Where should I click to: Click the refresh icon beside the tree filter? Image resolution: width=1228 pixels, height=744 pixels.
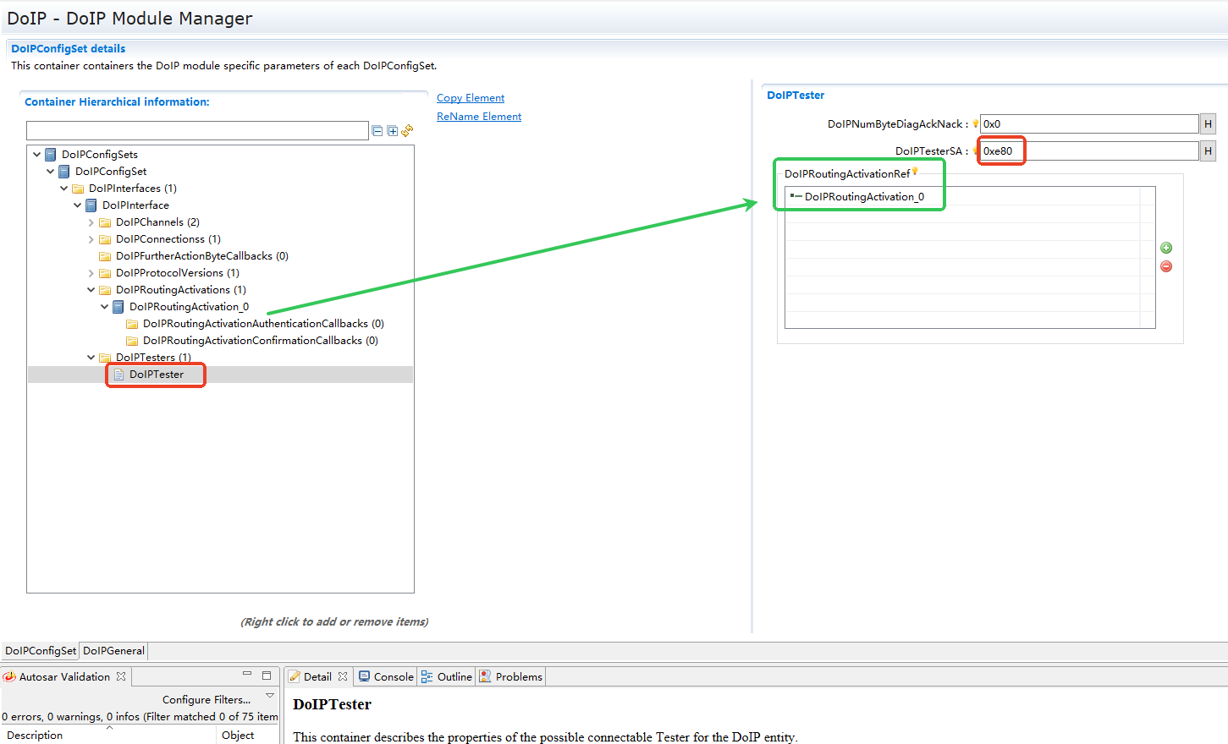point(407,130)
